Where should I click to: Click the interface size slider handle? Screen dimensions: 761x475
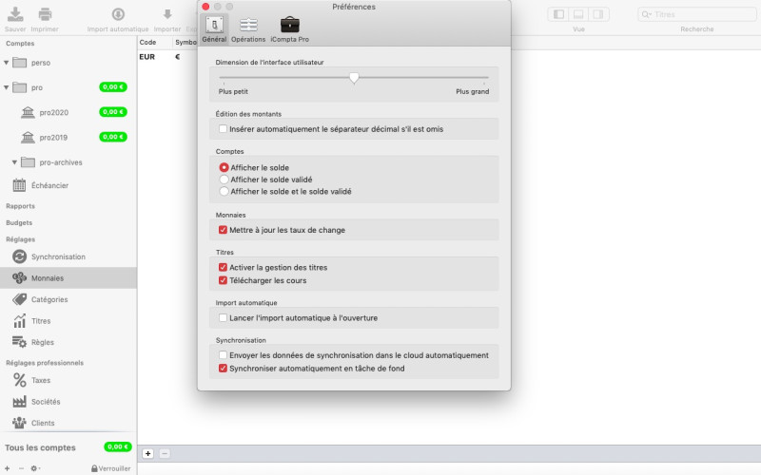click(354, 78)
